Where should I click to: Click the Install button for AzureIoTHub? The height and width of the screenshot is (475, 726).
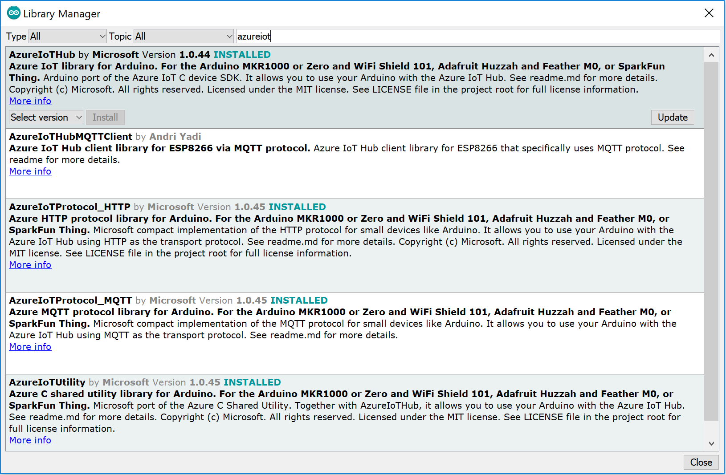[x=105, y=118]
